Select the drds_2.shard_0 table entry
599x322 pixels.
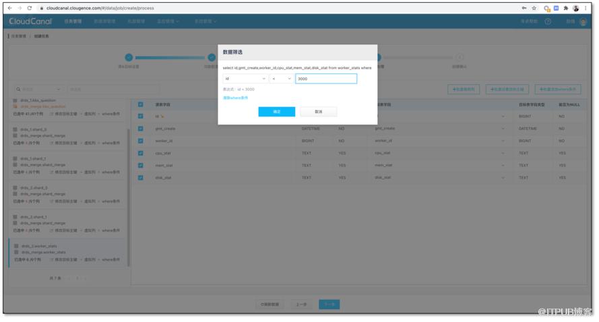[x=67, y=195]
